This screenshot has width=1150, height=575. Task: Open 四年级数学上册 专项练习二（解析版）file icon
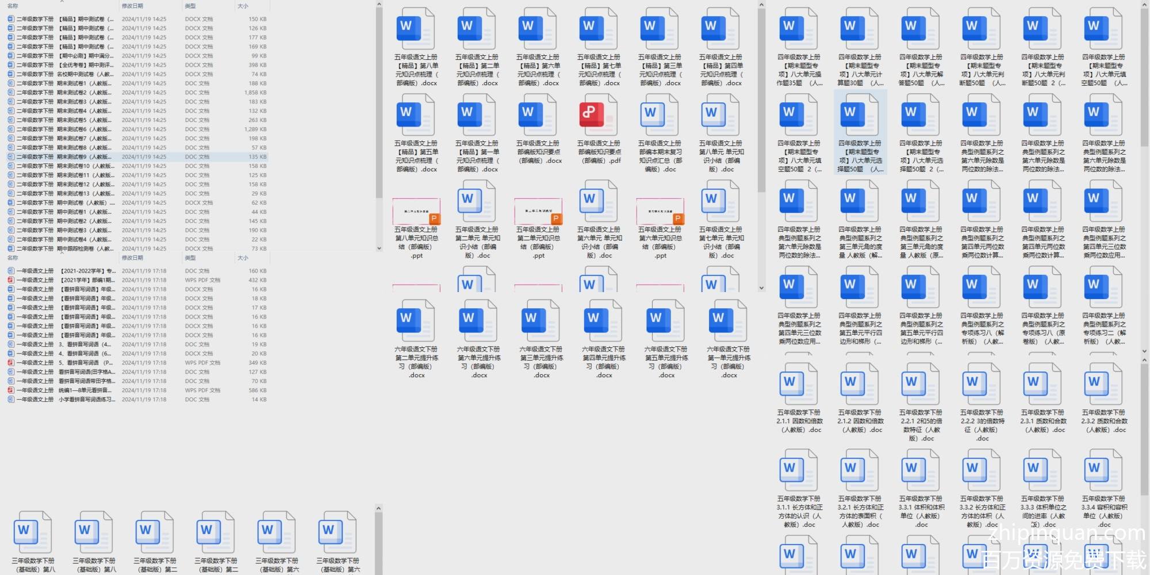pos(1103,287)
